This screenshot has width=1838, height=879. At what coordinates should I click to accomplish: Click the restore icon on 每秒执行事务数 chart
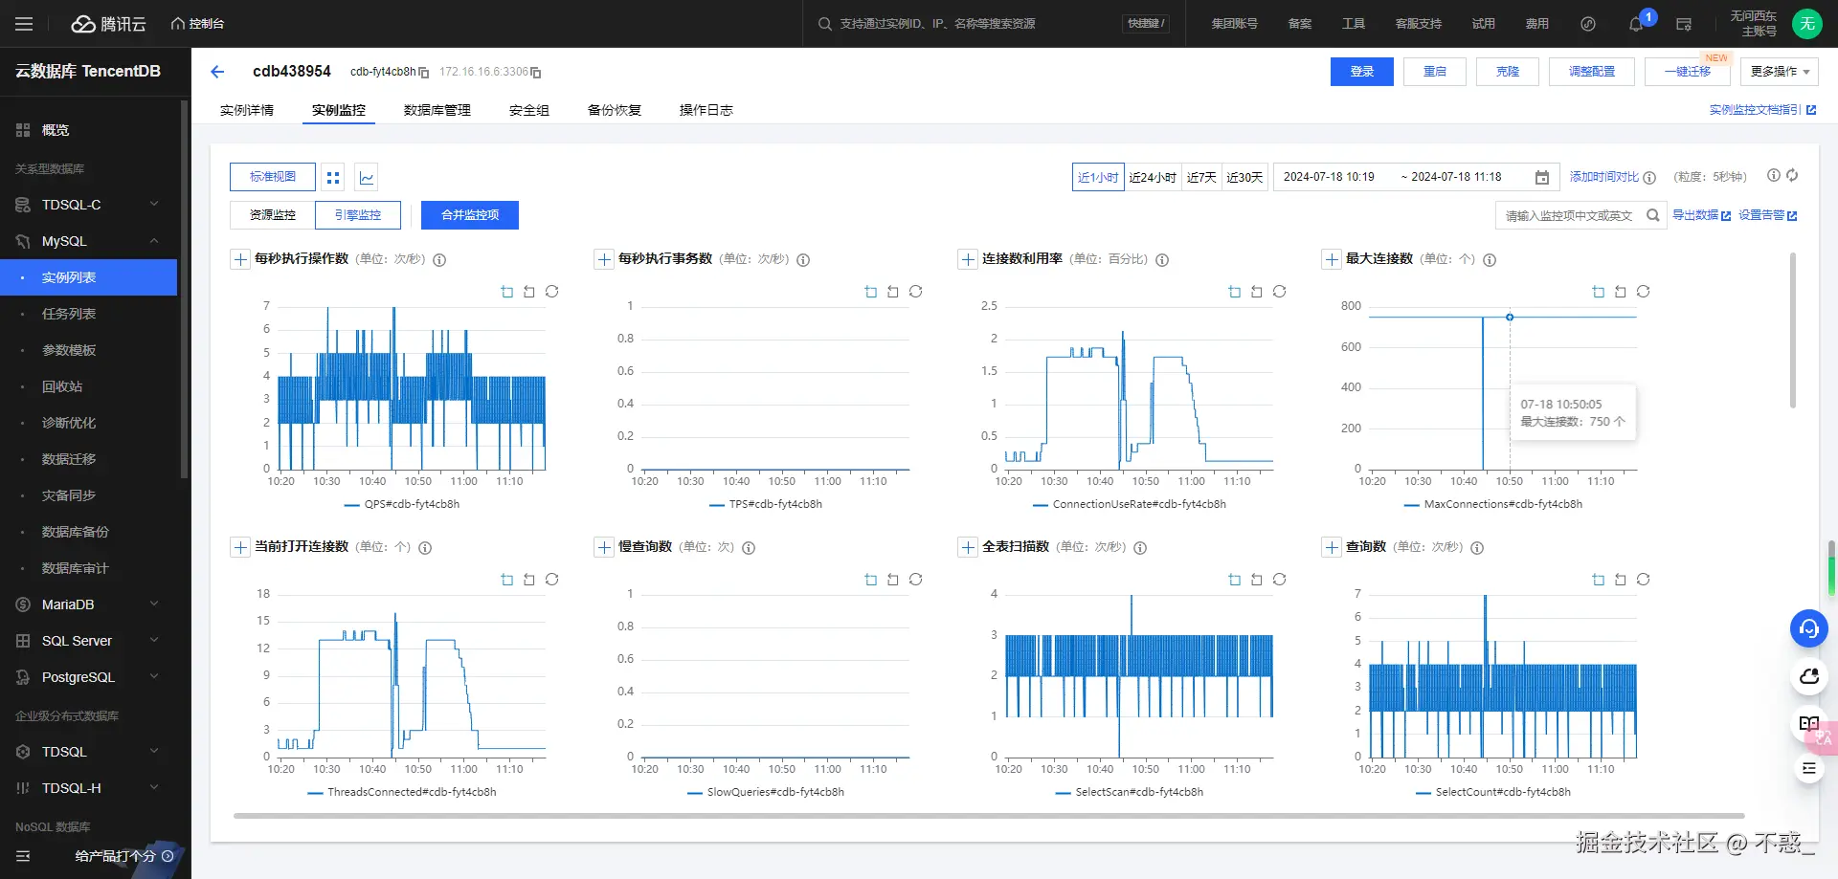(916, 292)
